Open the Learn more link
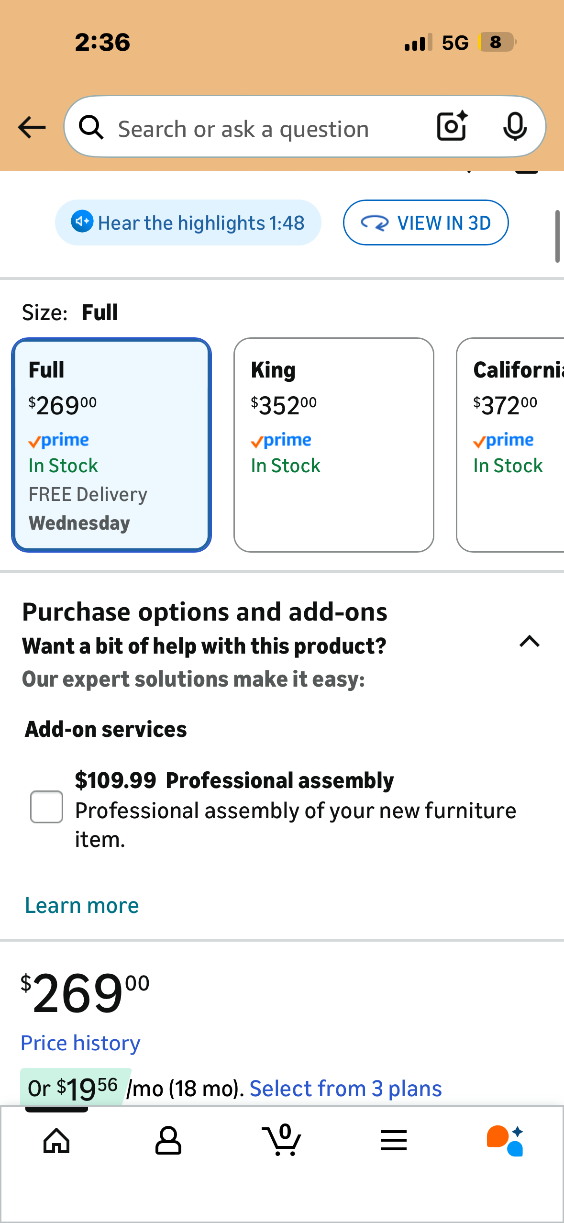 82,905
